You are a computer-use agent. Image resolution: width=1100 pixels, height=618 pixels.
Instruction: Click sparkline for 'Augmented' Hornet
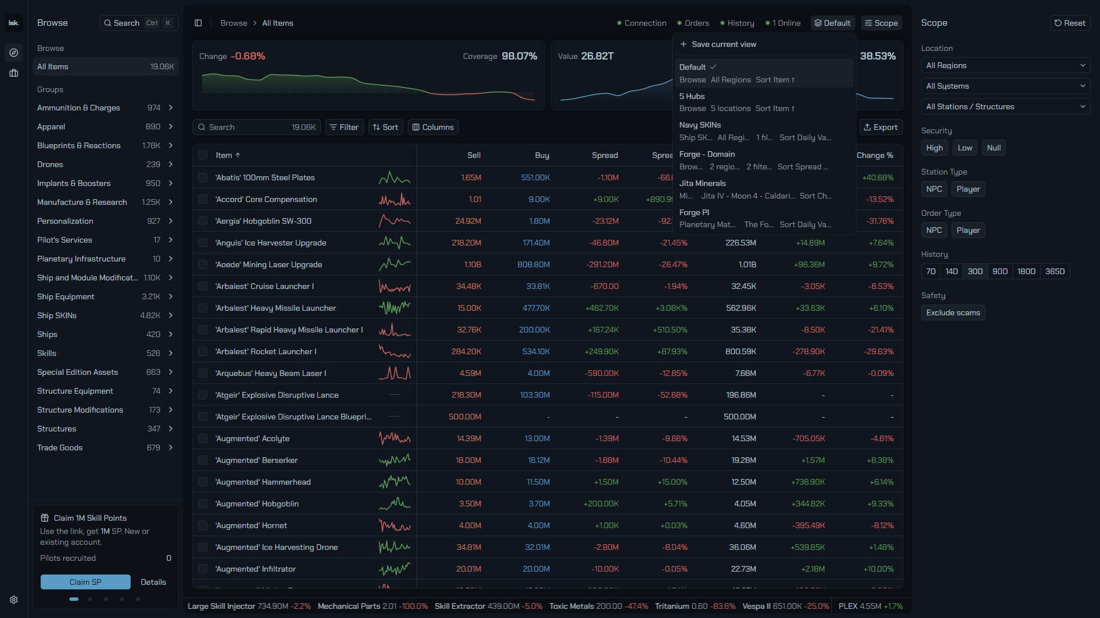coord(395,525)
